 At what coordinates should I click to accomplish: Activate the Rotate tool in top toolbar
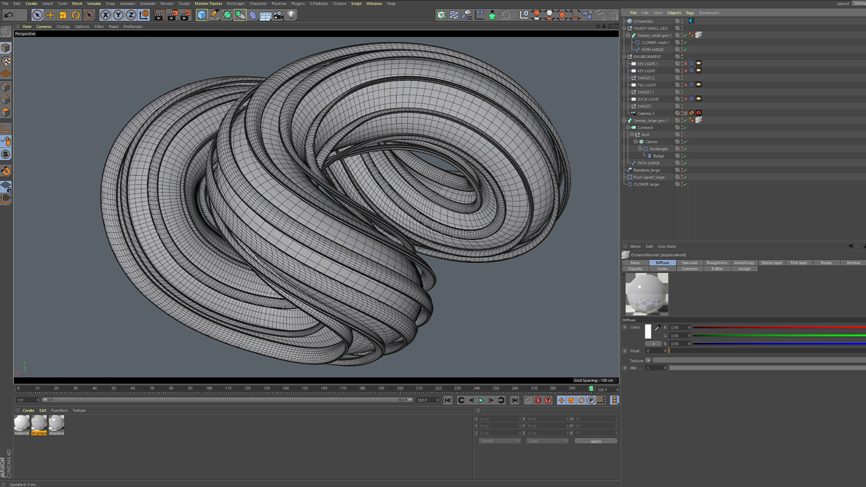76,15
